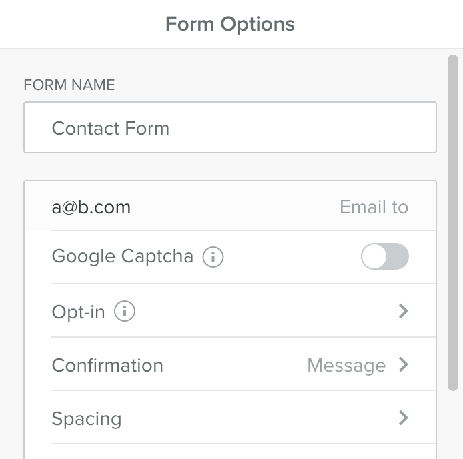The width and height of the screenshot is (463, 459).
Task: Open Confirmation options using the chevron arrow
Action: [404, 364]
